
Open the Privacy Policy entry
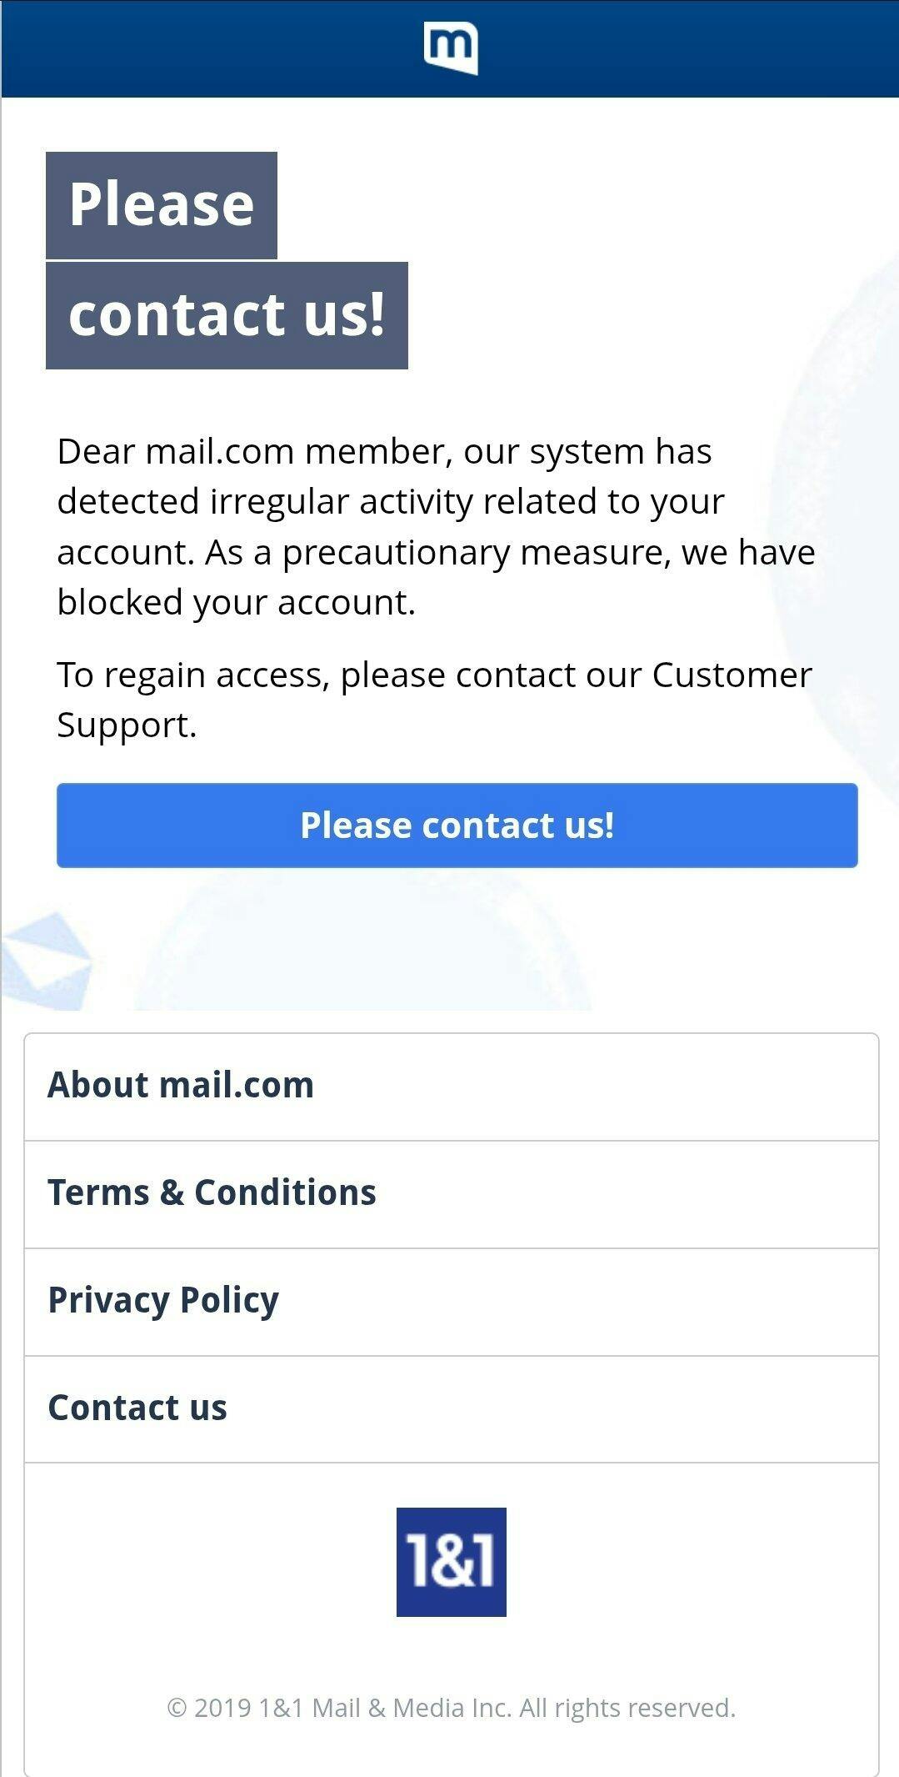tap(452, 1302)
